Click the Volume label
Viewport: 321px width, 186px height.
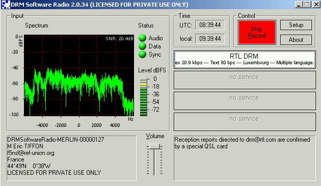pyautogui.click(x=155, y=136)
